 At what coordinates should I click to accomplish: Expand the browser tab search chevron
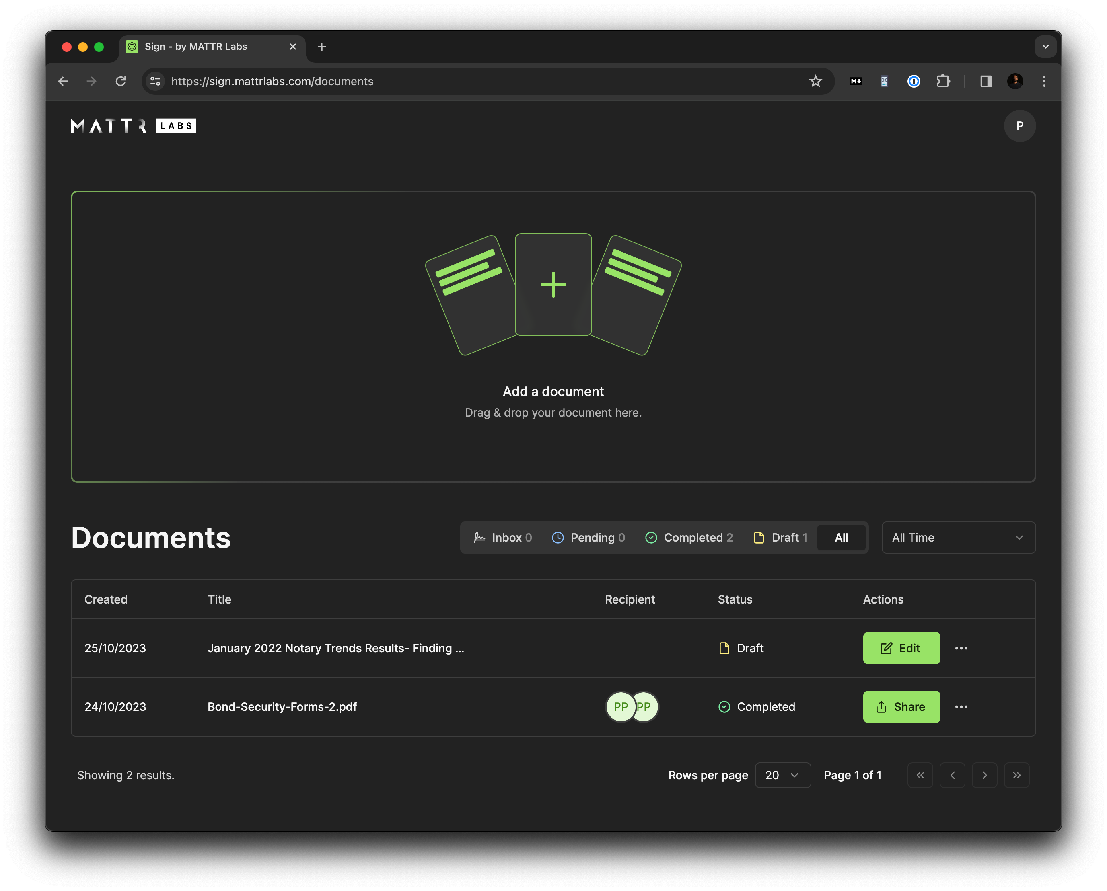click(x=1045, y=47)
